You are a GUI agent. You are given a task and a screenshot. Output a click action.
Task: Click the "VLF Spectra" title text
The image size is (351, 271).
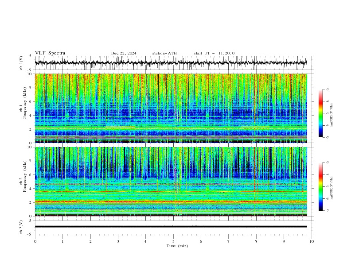point(50,53)
